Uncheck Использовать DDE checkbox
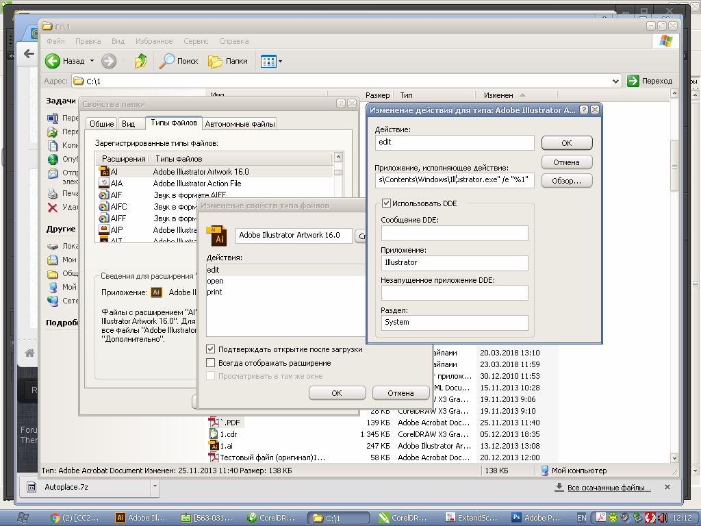701x526 pixels. point(386,203)
